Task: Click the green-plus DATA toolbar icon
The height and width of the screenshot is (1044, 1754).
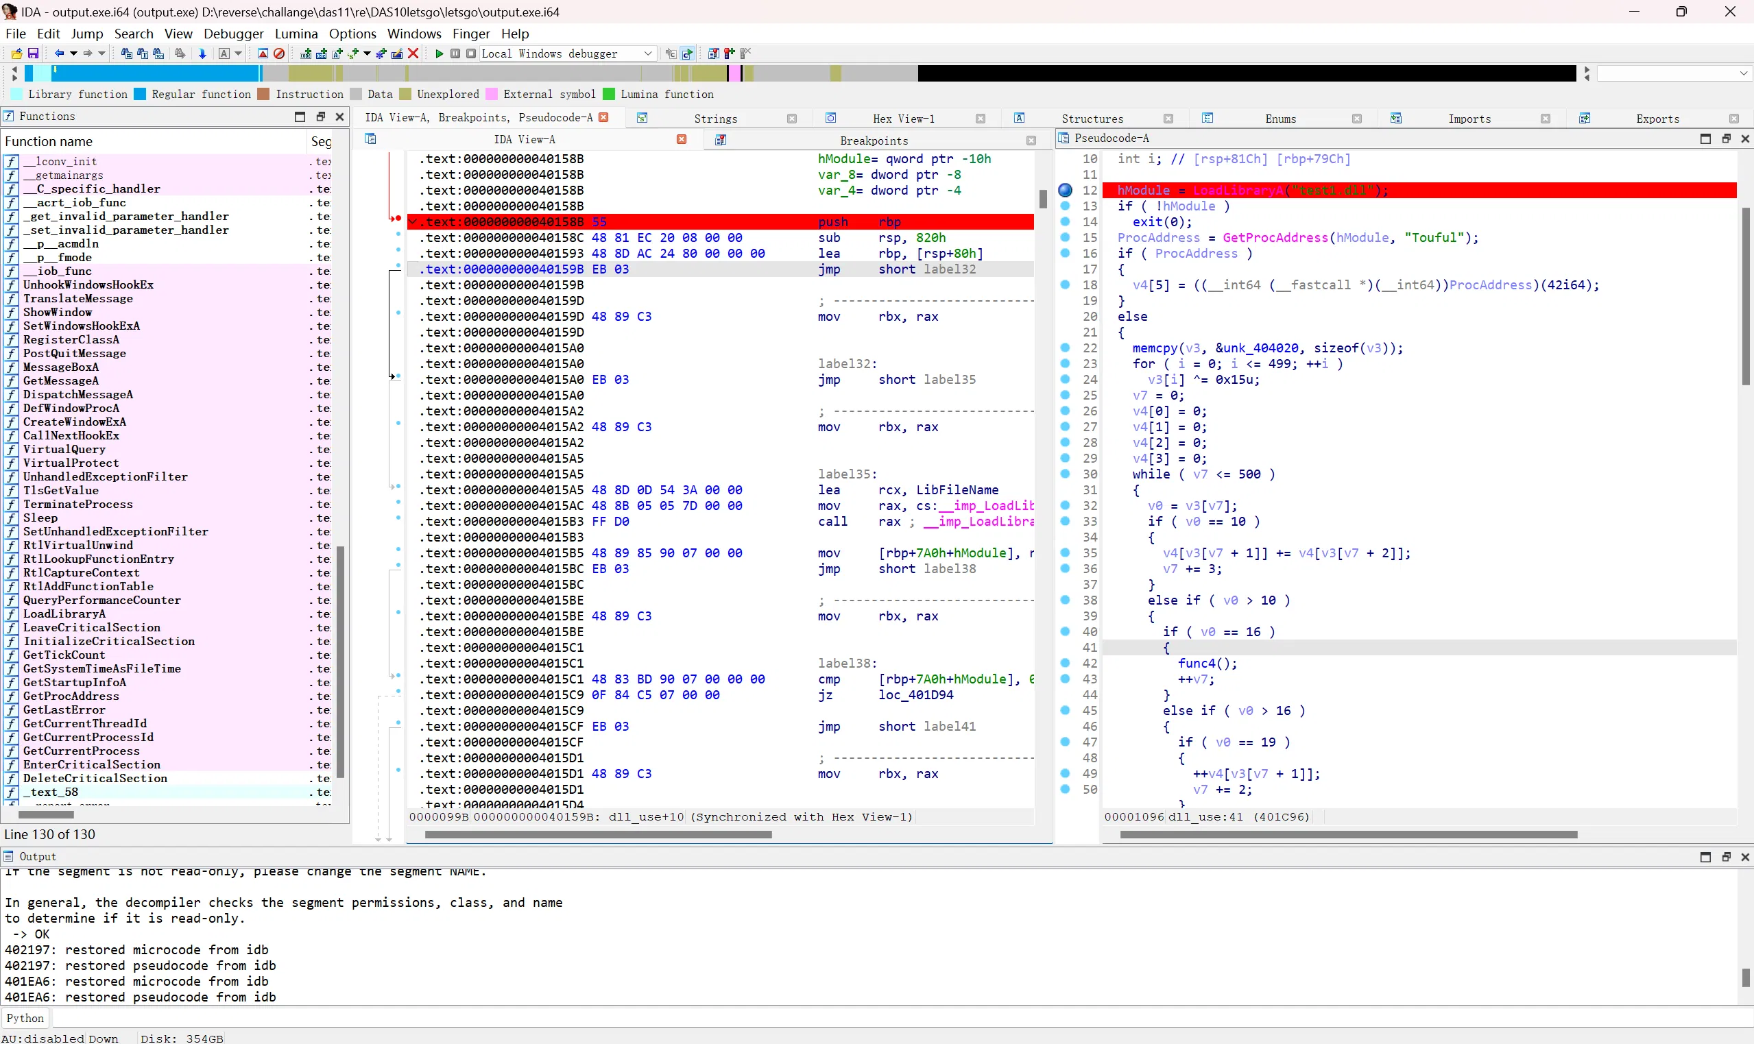Action: tap(322, 53)
